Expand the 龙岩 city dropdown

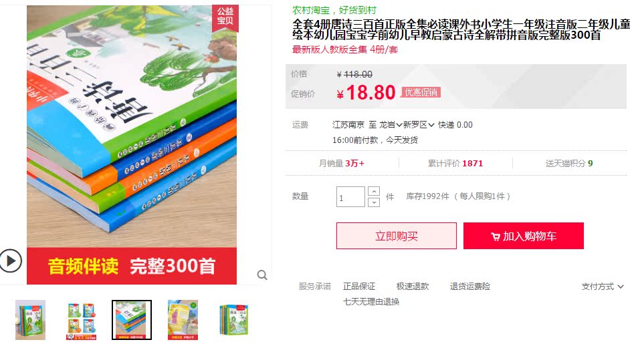[x=391, y=125]
